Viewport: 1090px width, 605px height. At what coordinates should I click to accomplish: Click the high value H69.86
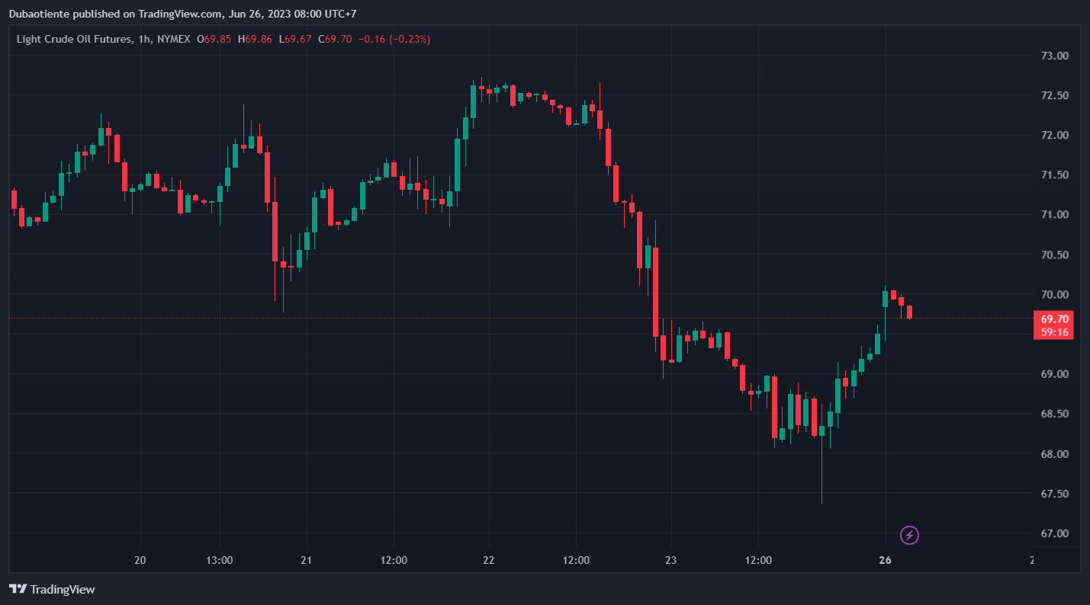tap(254, 39)
